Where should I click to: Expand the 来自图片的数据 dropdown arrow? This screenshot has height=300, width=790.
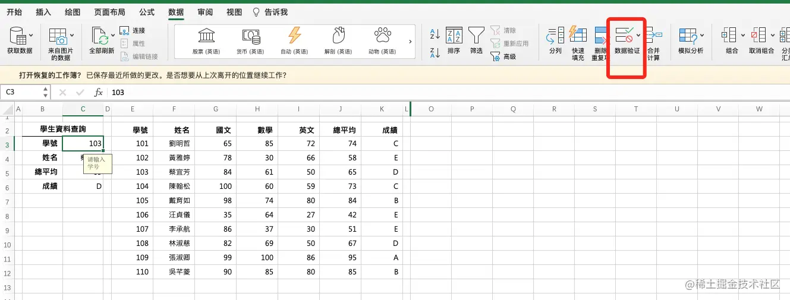coord(72,36)
